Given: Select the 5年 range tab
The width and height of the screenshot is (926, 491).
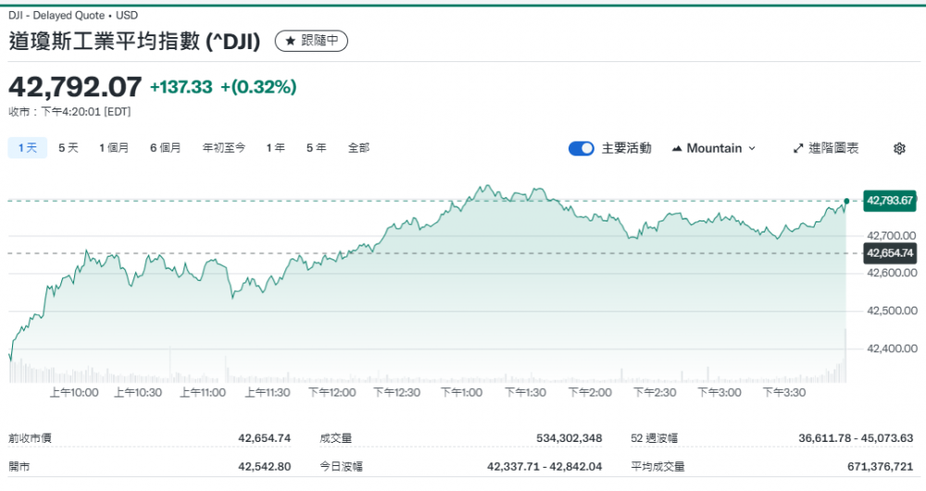Looking at the screenshot, I should [x=316, y=147].
